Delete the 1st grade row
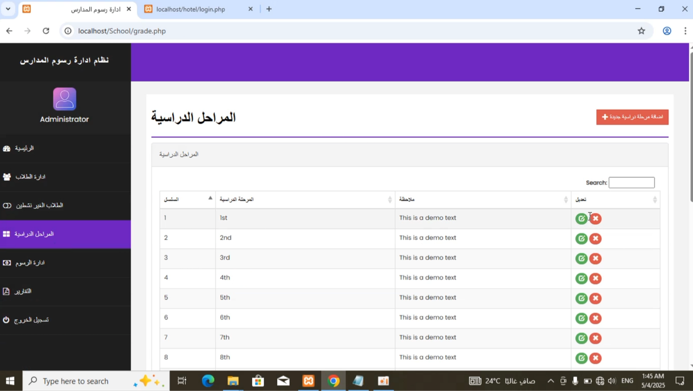This screenshot has width=693, height=391. coord(596,218)
